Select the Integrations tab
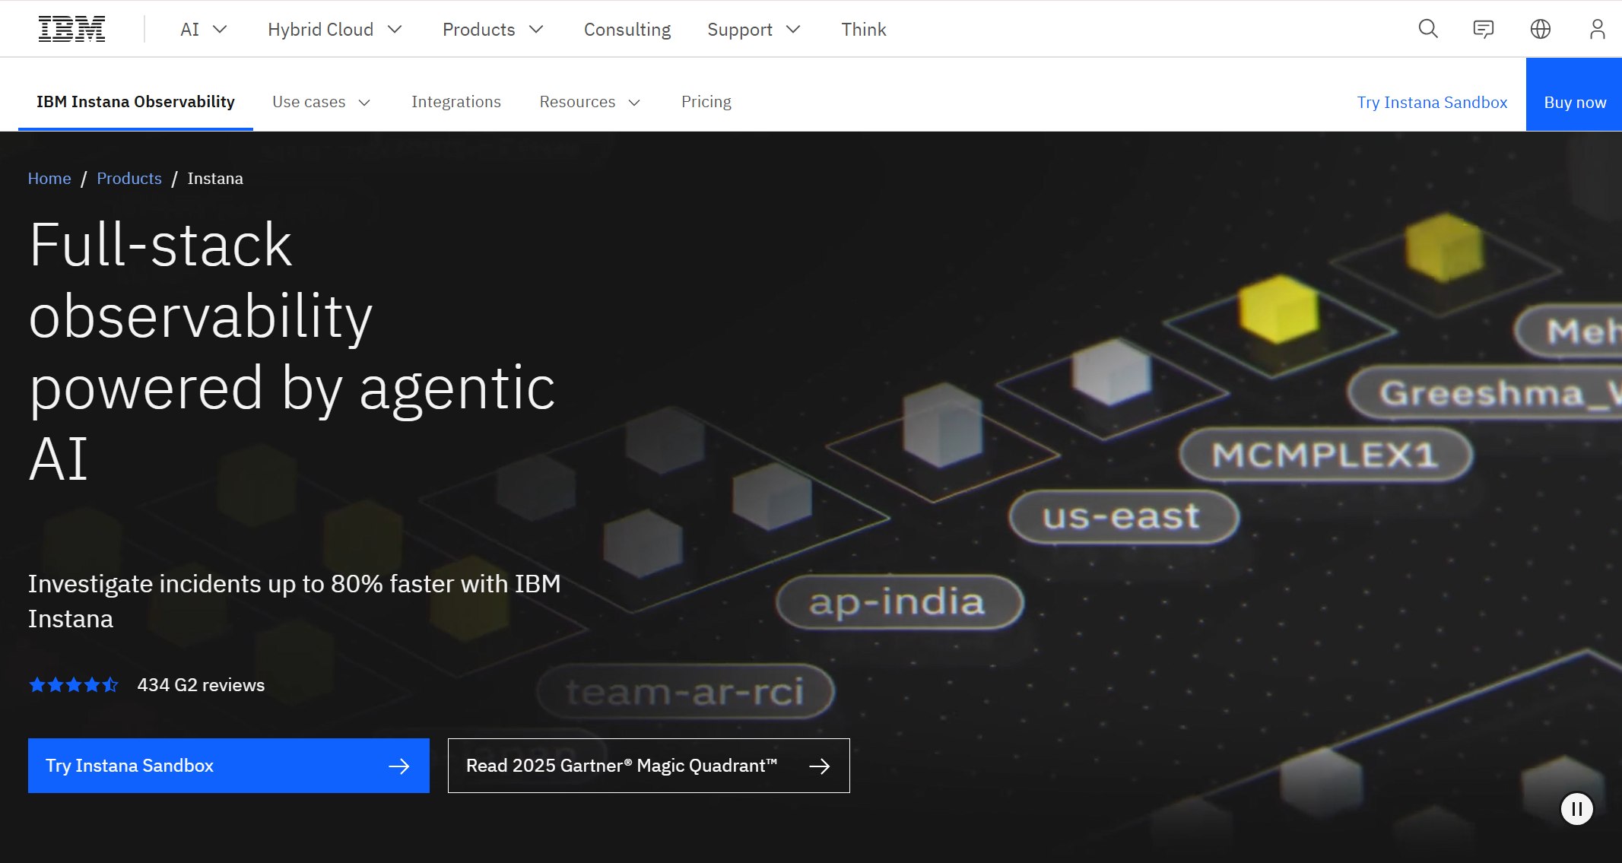Image resolution: width=1622 pixels, height=863 pixels. point(455,102)
